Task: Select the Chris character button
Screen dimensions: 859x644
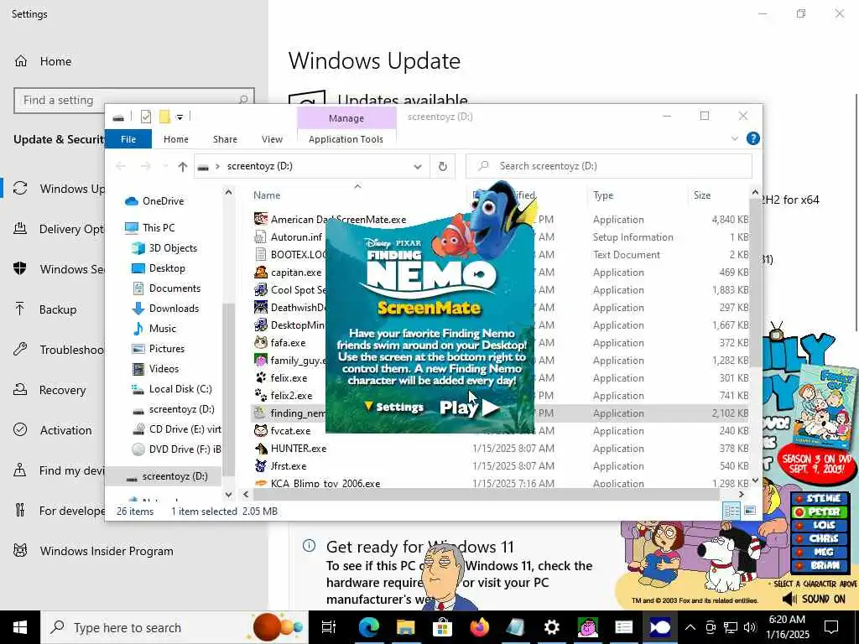Action: (x=819, y=538)
